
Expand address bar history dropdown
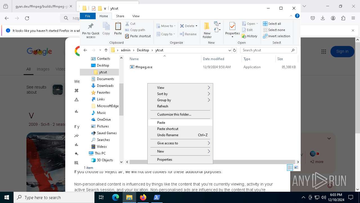tap(229, 50)
